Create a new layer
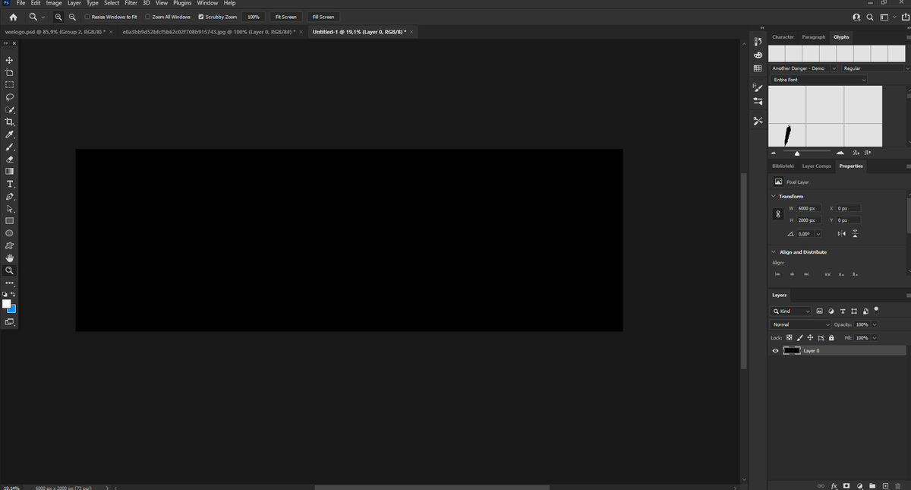 tap(885, 485)
